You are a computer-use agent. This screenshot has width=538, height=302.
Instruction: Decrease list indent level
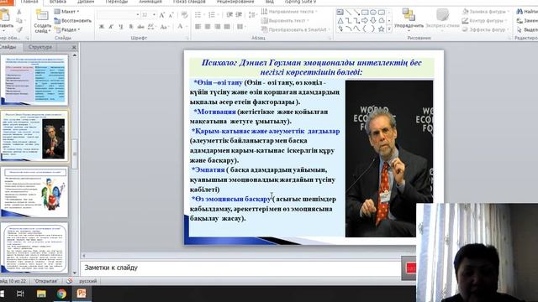229,15
